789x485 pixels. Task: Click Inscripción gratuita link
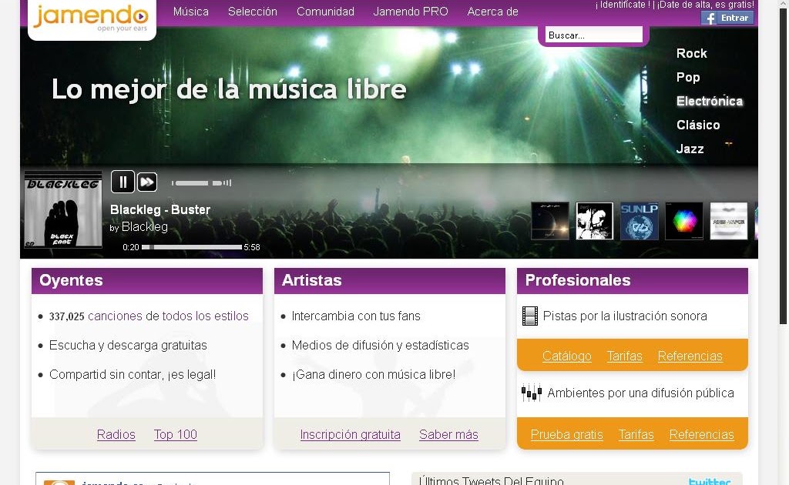tap(351, 434)
